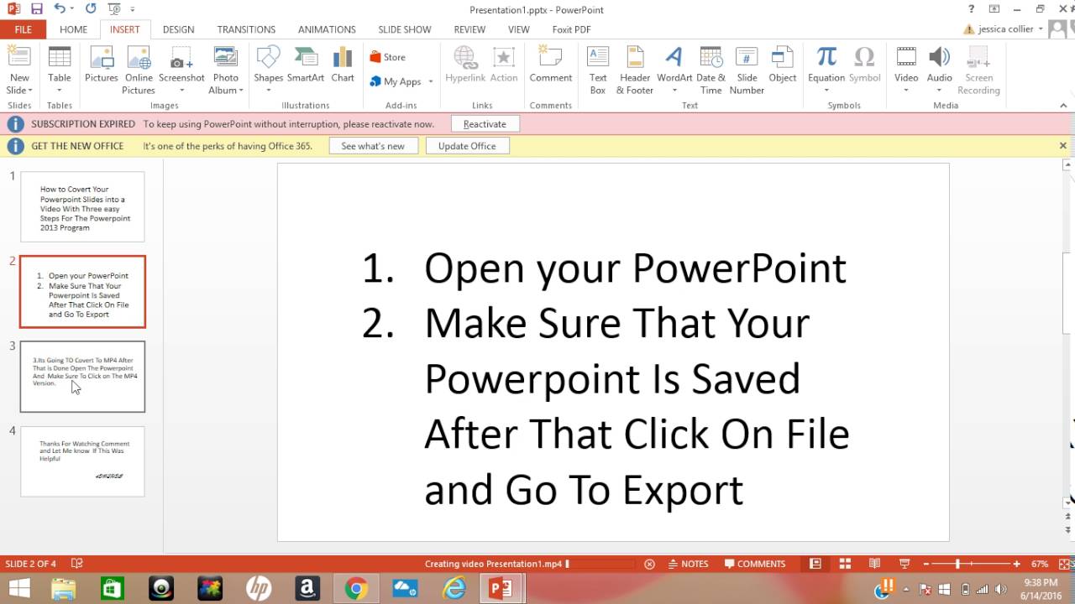Open the Undo history dropdown arrow
Image resolution: width=1075 pixels, height=604 pixels.
click(72, 9)
